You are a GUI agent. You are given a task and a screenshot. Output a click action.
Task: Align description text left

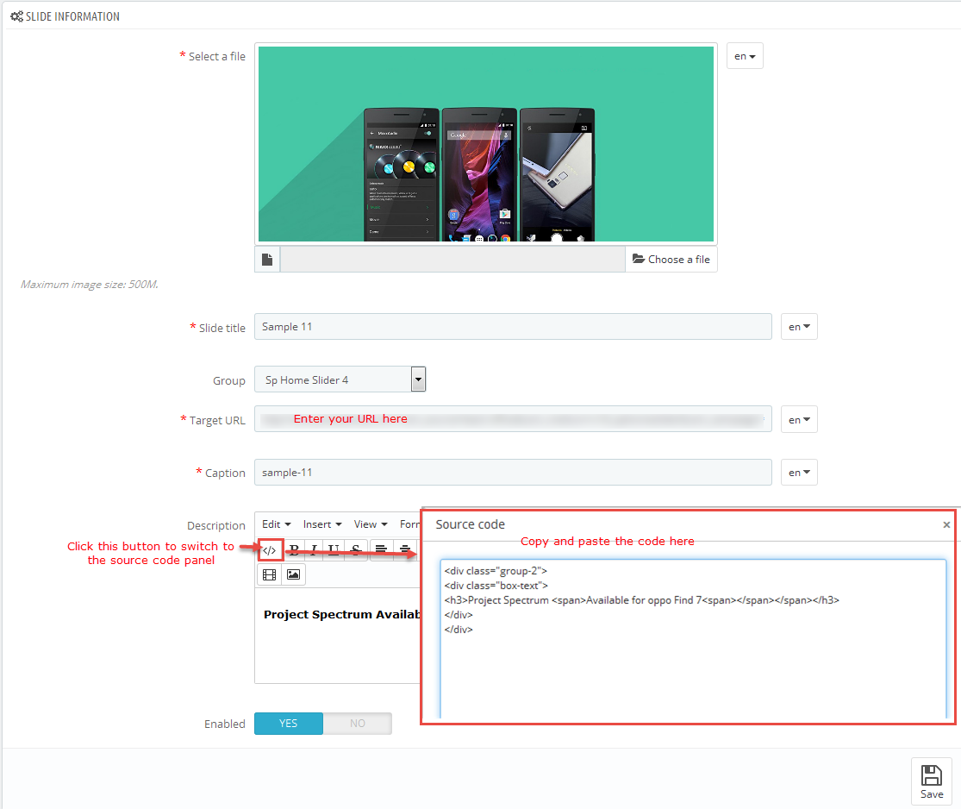[x=381, y=549]
